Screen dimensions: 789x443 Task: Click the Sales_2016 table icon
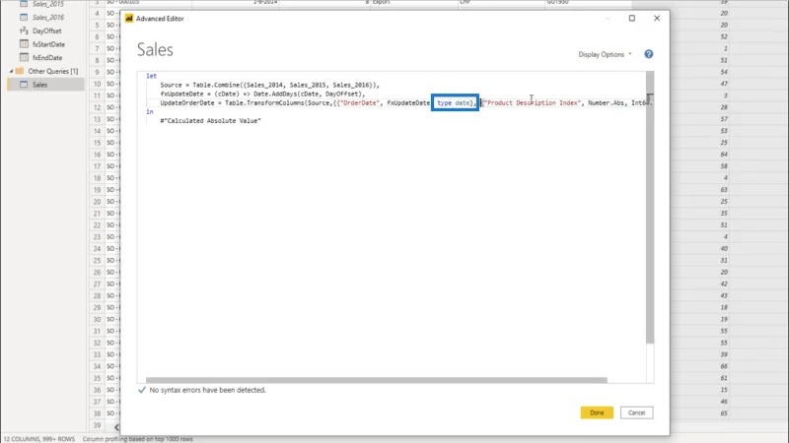tap(24, 17)
